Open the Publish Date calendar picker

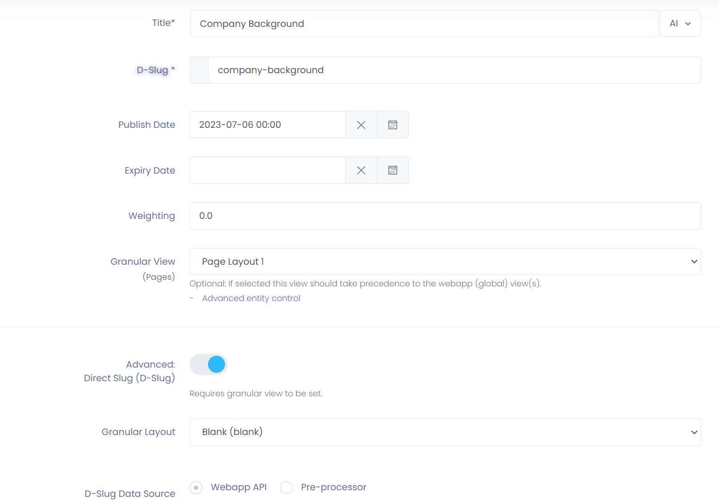click(x=392, y=125)
